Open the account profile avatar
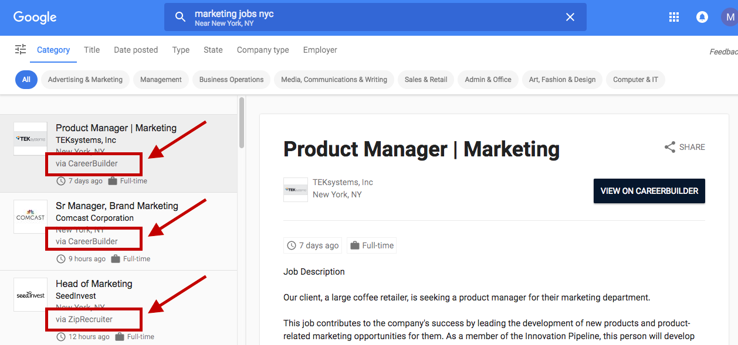738x345 pixels. tap(729, 17)
